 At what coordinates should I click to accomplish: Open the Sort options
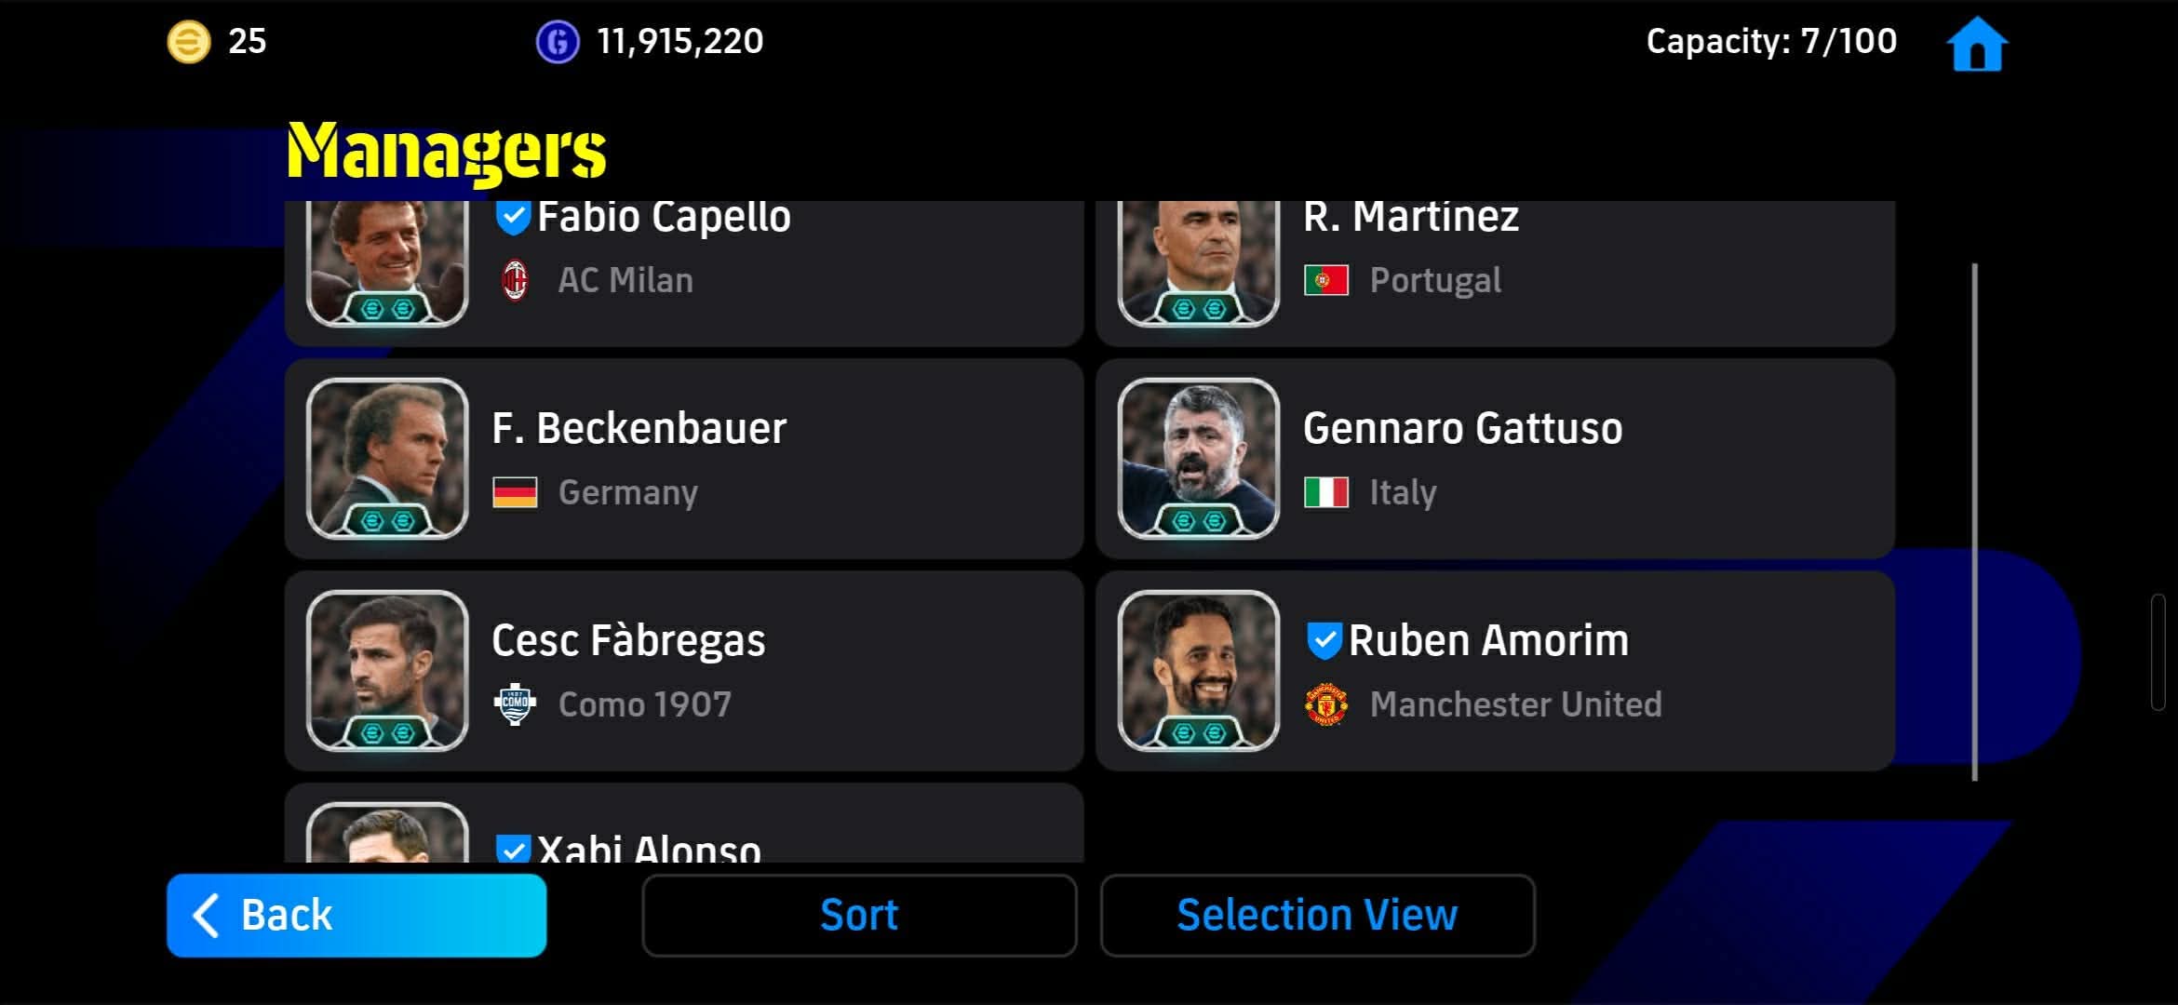click(859, 915)
